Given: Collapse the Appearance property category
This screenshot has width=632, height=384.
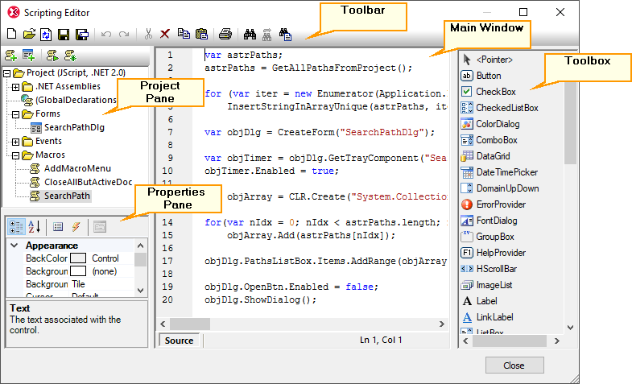Looking at the screenshot, I should coord(15,246).
